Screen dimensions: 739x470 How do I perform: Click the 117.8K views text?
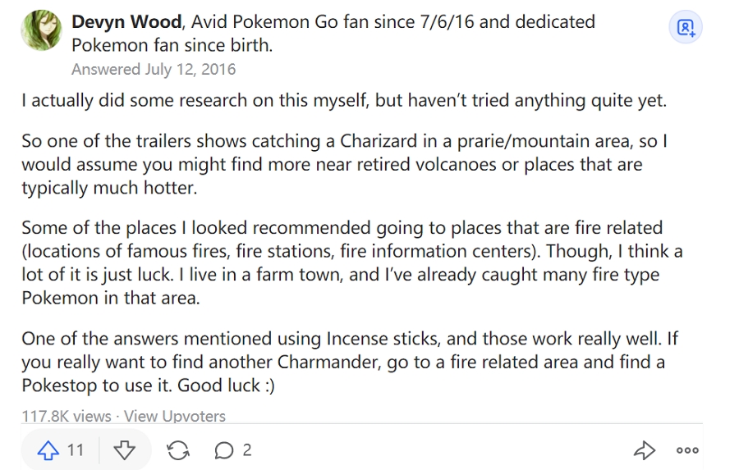tap(66, 417)
